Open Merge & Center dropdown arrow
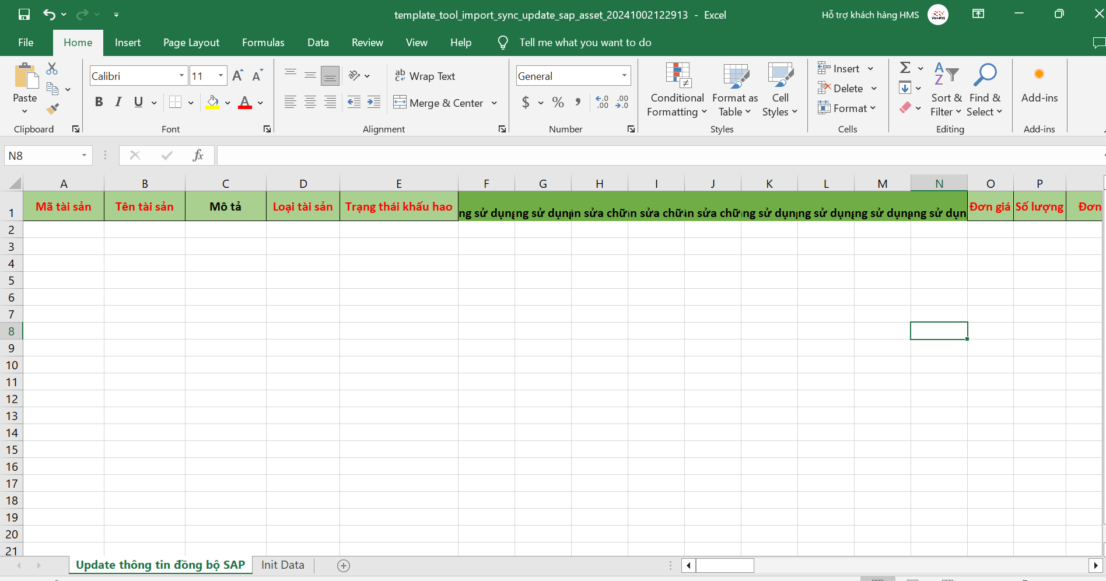The image size is (1106, 581). tap(494, 103)
